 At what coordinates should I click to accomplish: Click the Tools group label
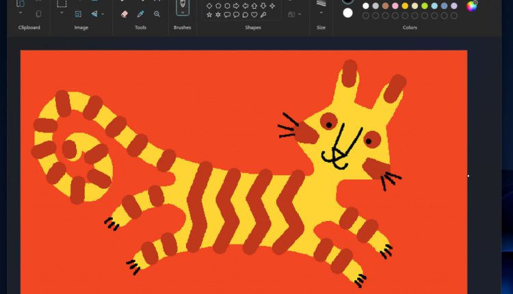click(x=140, y=27)
